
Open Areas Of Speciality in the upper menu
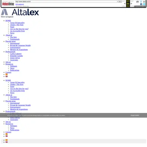(17, 23)
